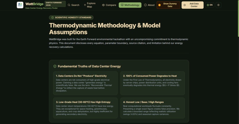The image size is (239, 124).
Task: Toggle light theme with sun icon
Action: (x=219, y=5)
